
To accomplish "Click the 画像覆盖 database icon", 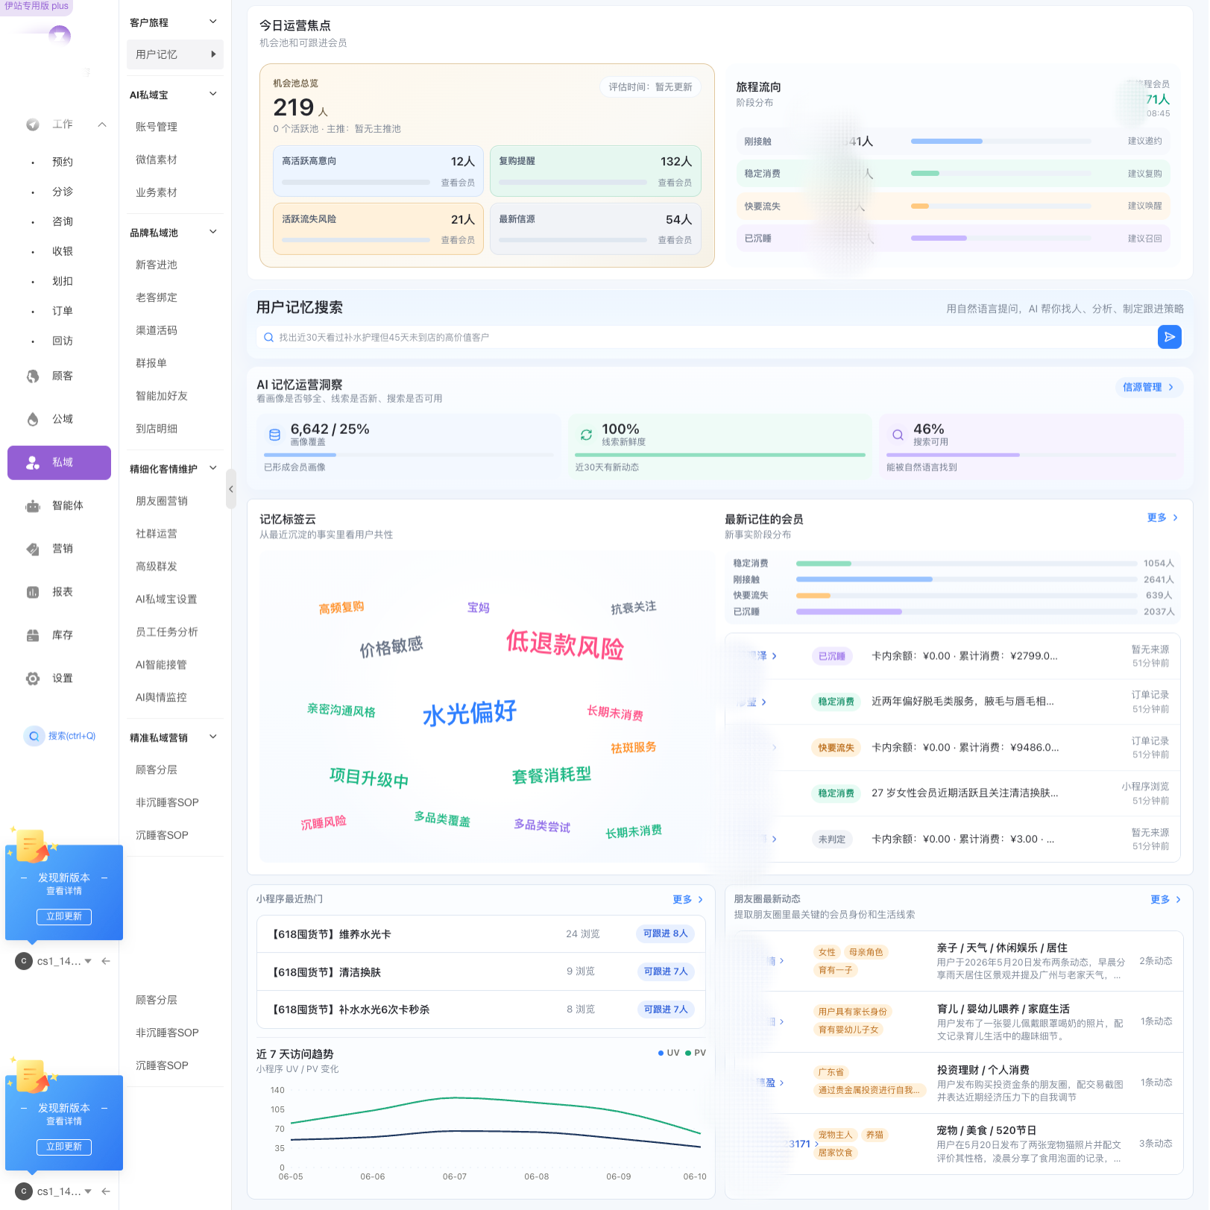I will pos(274,435).
